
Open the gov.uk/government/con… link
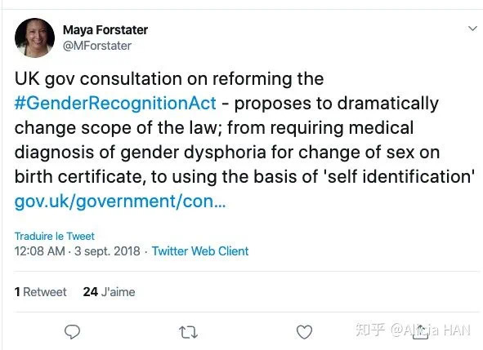click(x=120, y=202)
